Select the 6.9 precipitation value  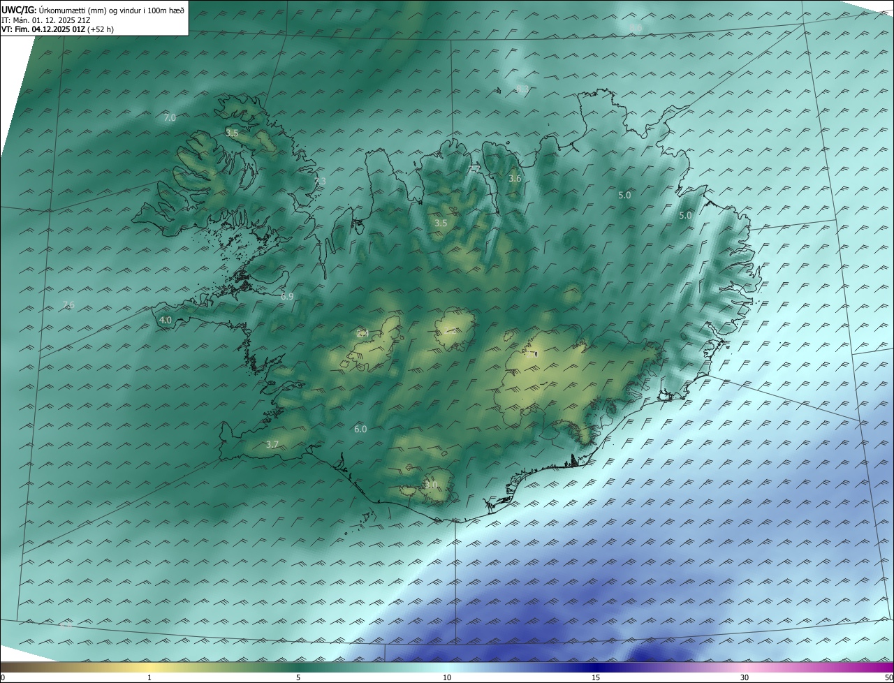tap(287, 296)
